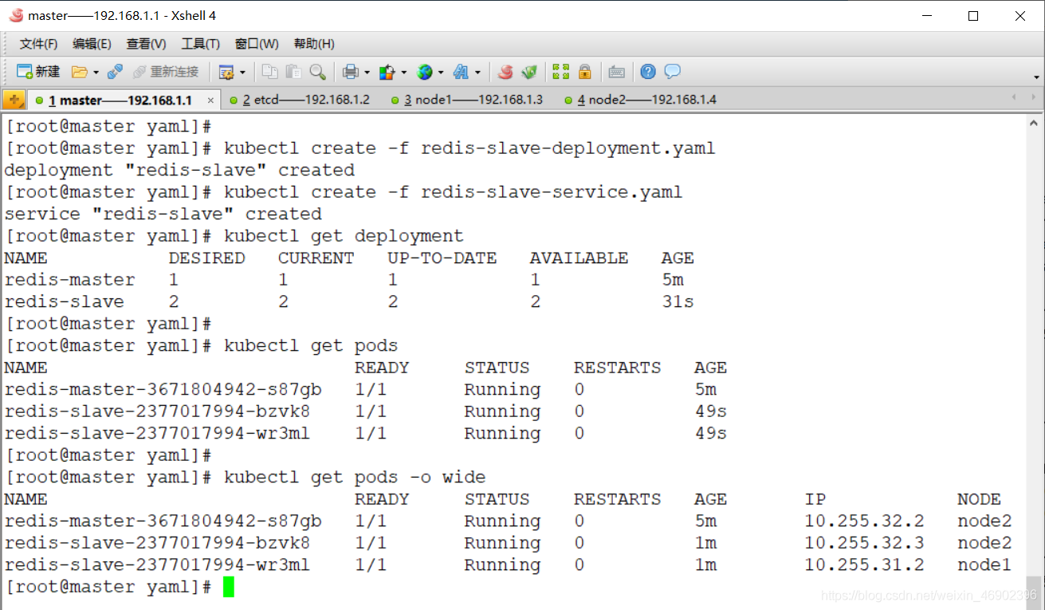Screen dimensions: 1045x610
Task: Click the paste icon in the toolbar
Action: (x=294, y=72)
